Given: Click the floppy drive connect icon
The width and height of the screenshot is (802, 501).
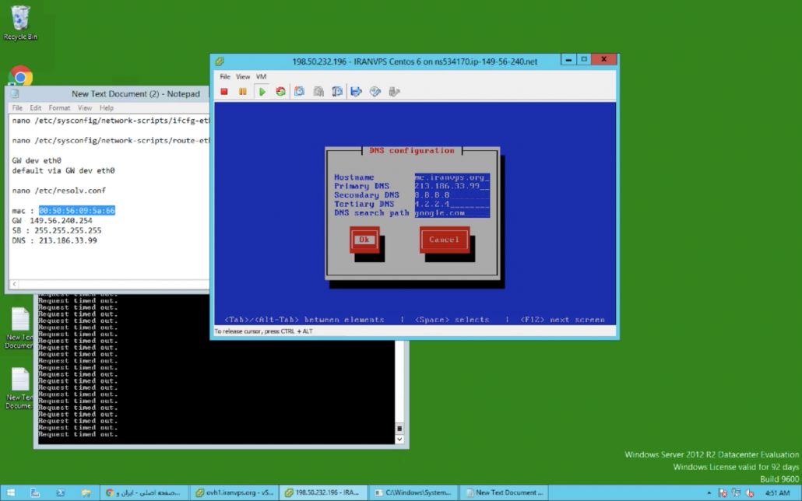Looking at the screenshot, I should (356, 92).
